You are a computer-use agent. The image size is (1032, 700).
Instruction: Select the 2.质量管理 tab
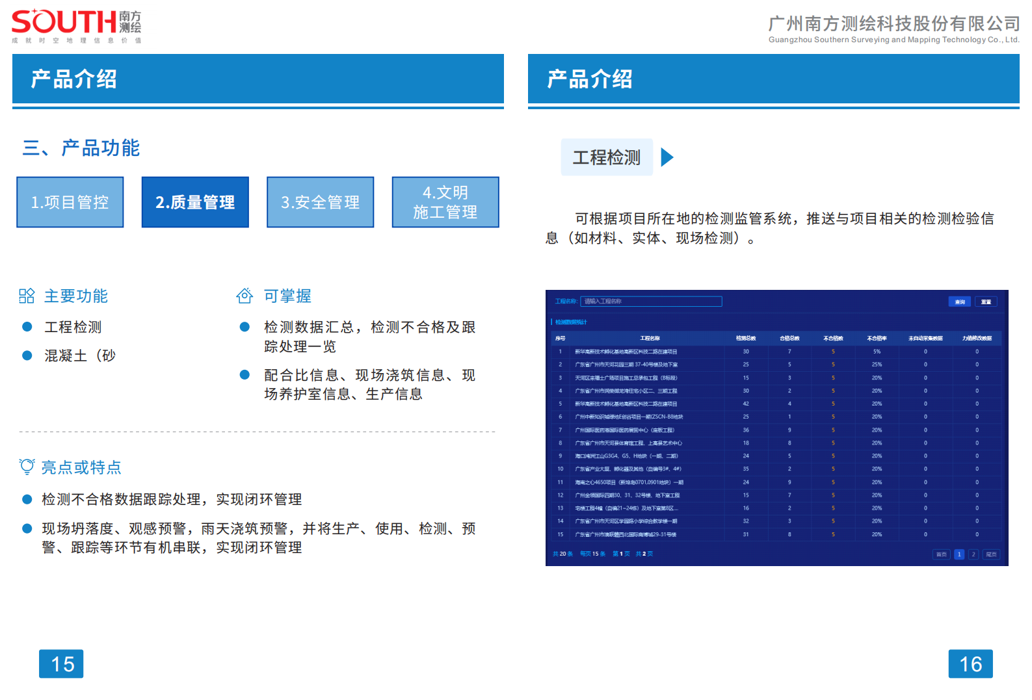[x=195, y=202]
